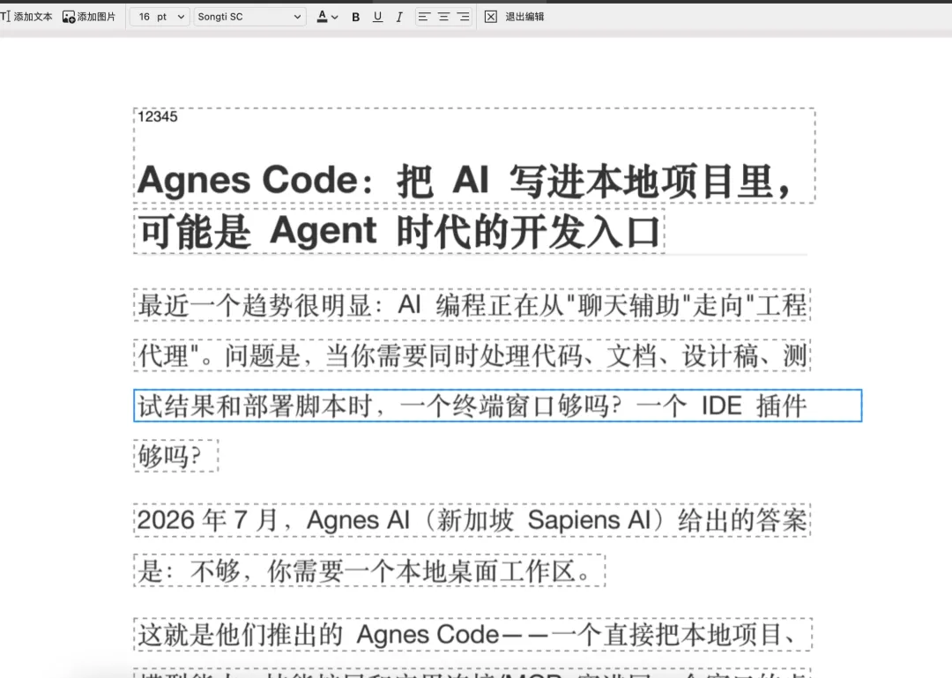Click the active text box 试结果和部署脚本时
The height and width of the screenshot is (678, 952).
[497, 406]
